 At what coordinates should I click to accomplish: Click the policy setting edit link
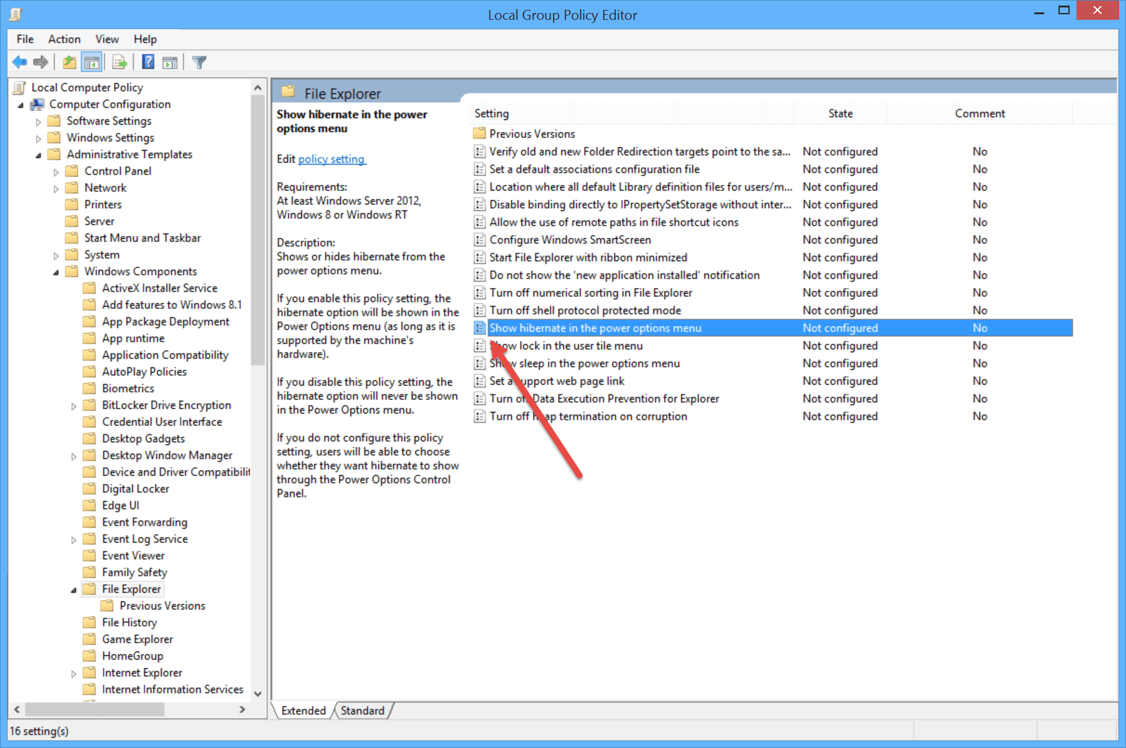point(331,159)
